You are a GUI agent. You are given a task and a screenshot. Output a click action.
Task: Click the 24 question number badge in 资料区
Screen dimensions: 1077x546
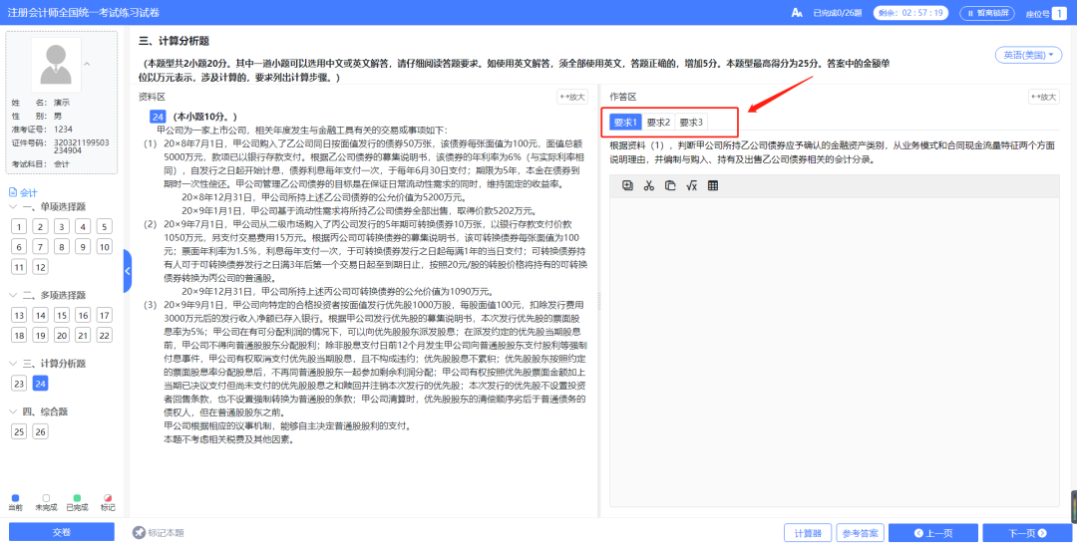point(158,117)
